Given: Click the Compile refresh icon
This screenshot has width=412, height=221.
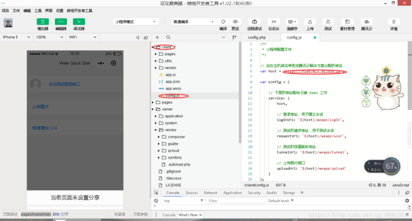Looking at the screenshot, I should pyautogui.click(x=223, y=22).
